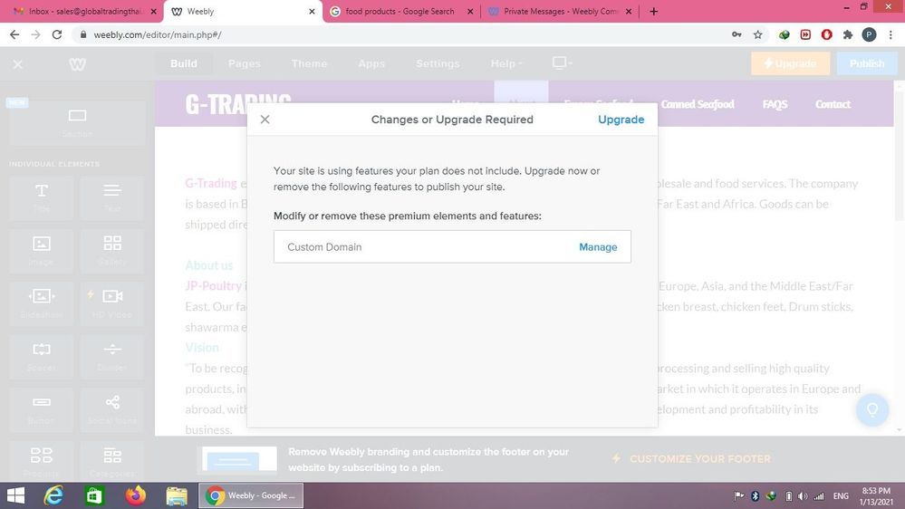Switch to the Theme tab
The width and height of the screenshot is (905, 509).
(309, 63)
